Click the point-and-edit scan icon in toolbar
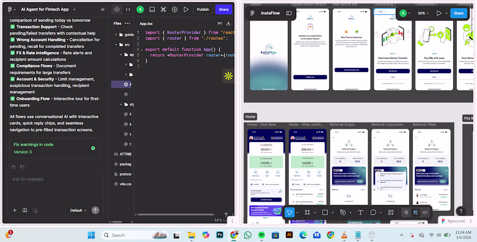 163,10
